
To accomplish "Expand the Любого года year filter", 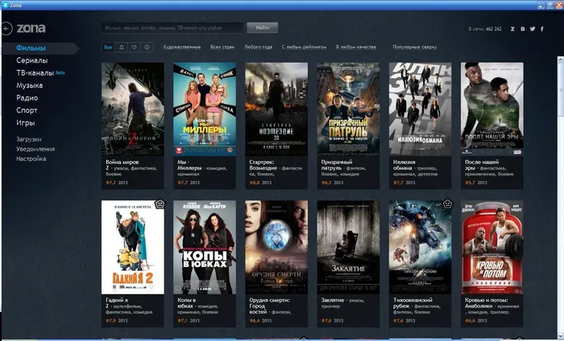I will point(258,47).
